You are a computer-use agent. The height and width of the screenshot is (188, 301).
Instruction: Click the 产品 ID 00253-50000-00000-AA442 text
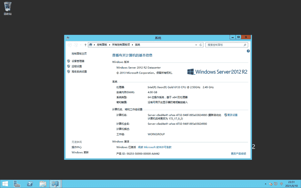coord(138,153)
